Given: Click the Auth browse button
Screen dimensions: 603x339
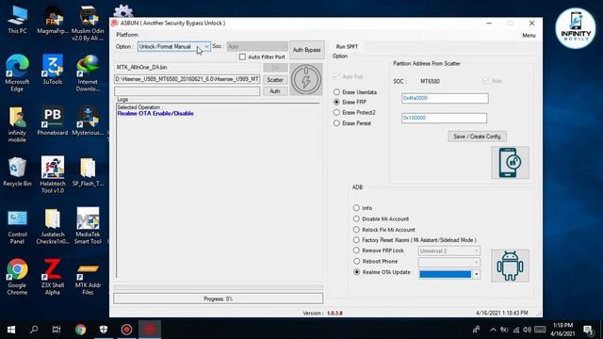Looking at the screenshot, I should coord(275,91).
